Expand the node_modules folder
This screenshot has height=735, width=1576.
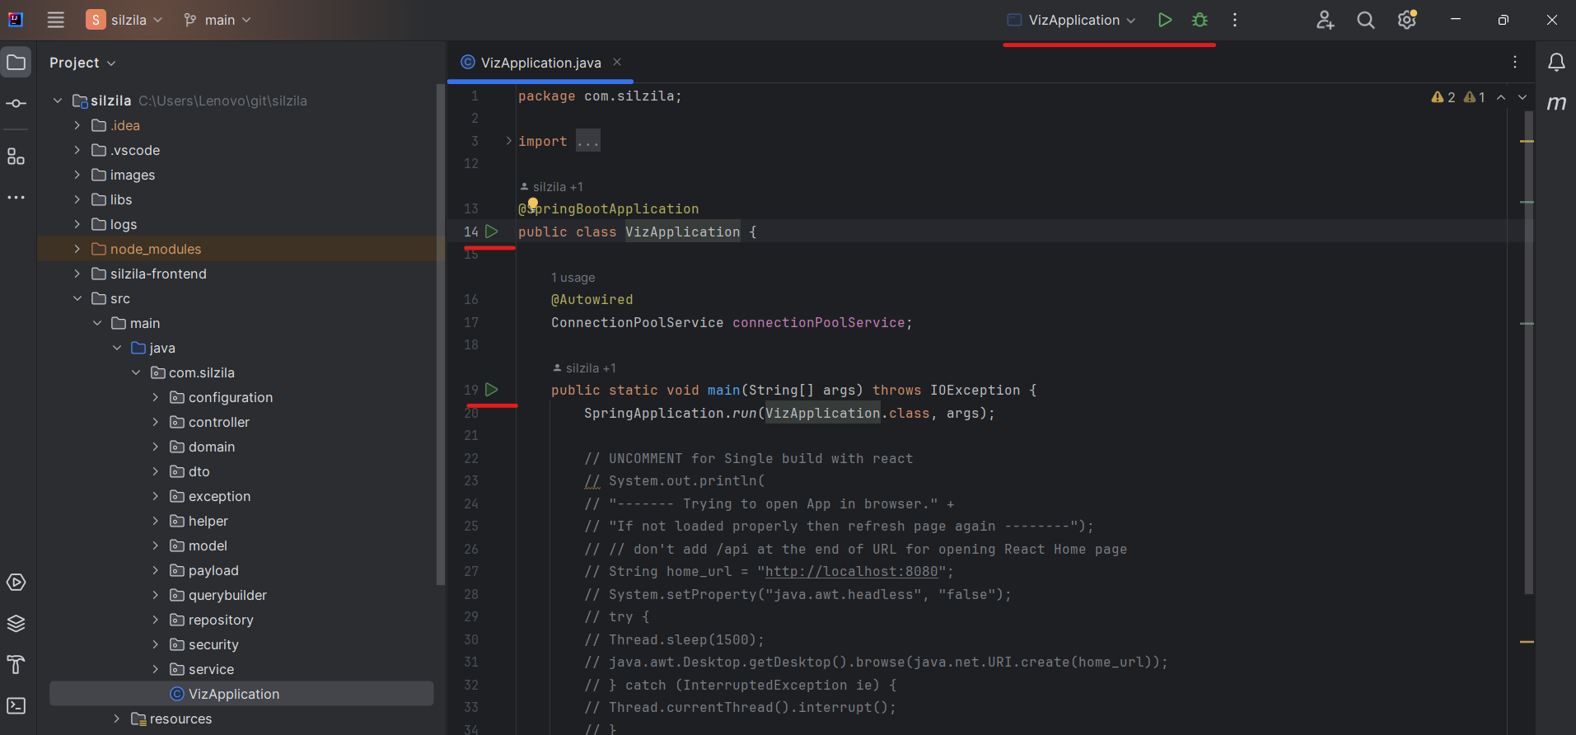pos(77,249)
